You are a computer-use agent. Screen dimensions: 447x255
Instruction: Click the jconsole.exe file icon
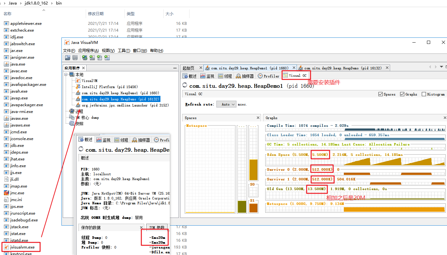point(6,138)
